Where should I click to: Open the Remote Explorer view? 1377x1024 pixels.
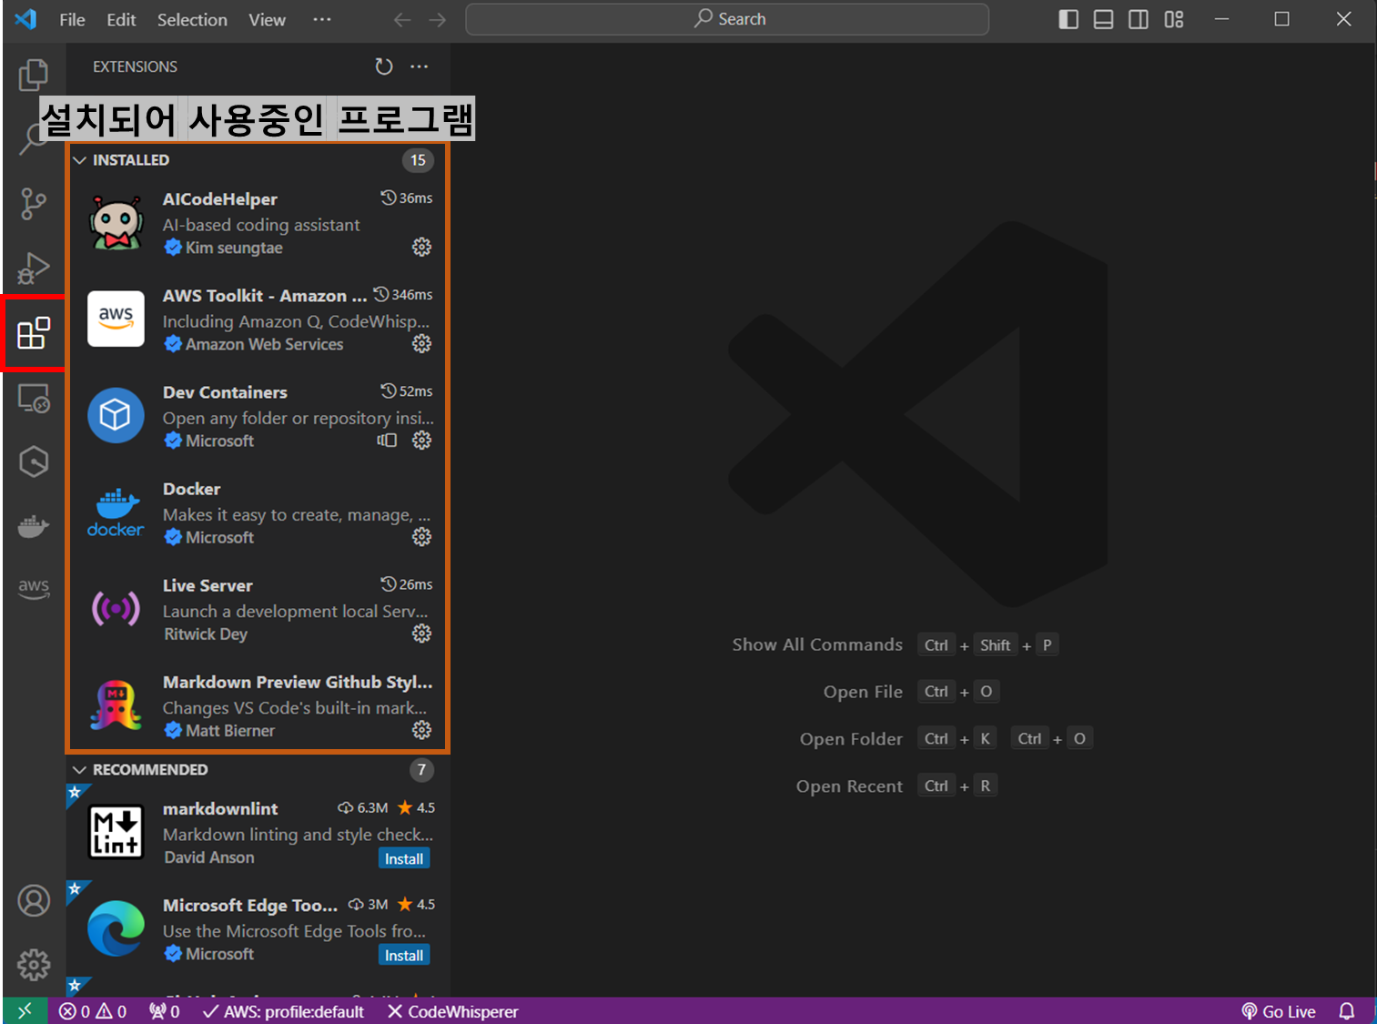pyautogui.click(x=34, y=398)
